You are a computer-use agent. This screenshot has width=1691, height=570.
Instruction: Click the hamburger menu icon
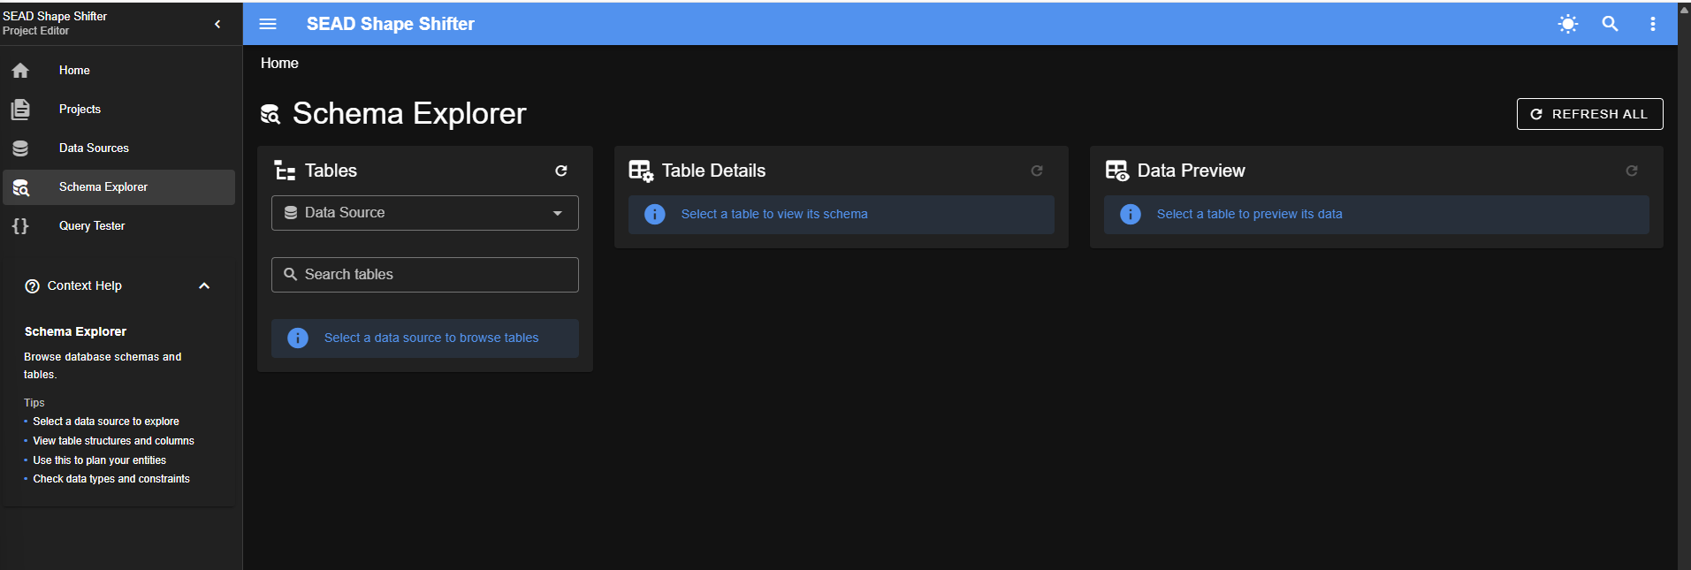[268, 24]
